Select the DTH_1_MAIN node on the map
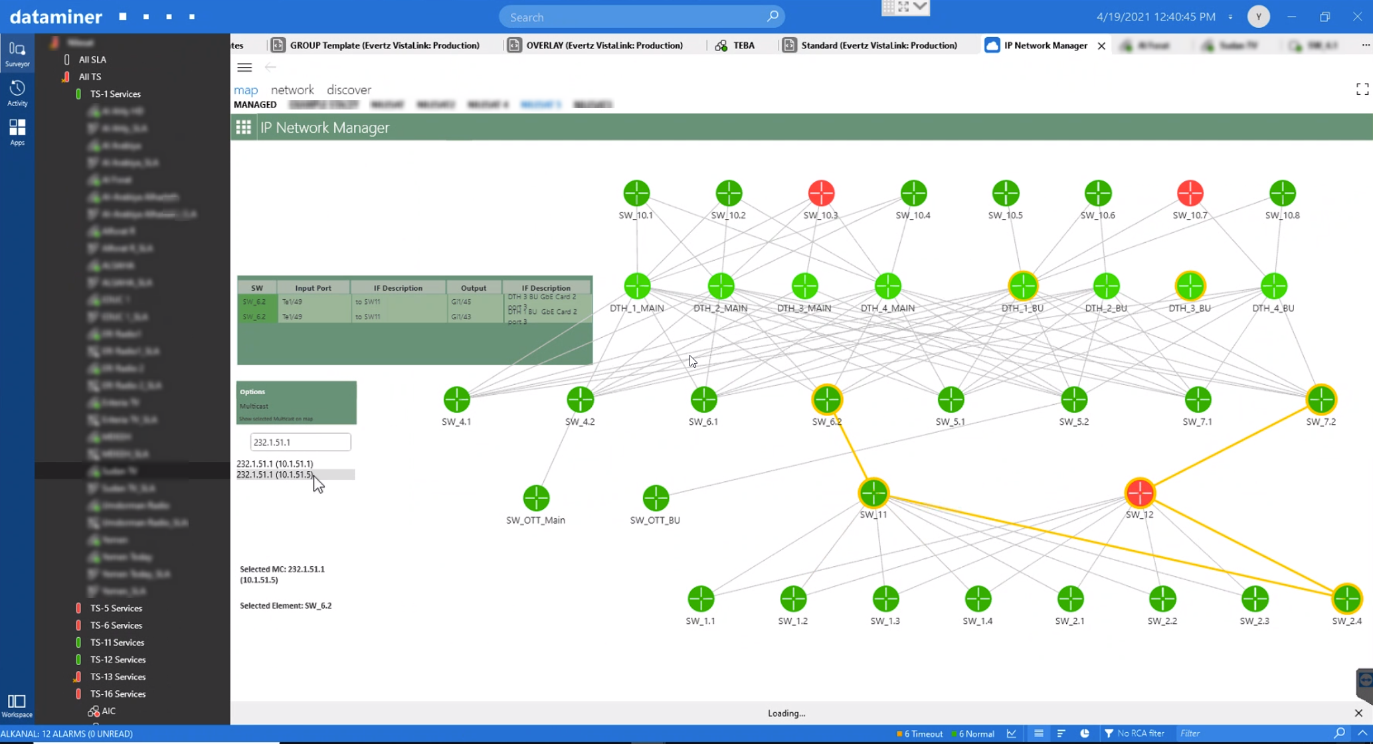Screen dimensions: 1373x744 click(637, 286)
